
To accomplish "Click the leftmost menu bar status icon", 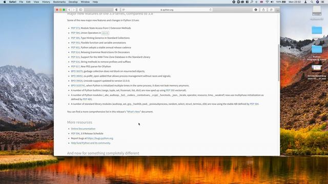I will (234, 2).
